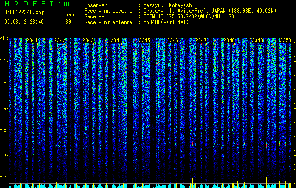296x188 pixels.
Task: Click time marker 2342
Action: pos(60,40)
